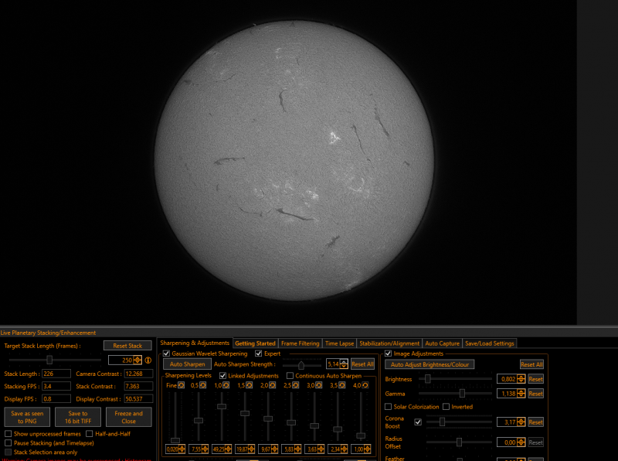618x461 pixels.
Task: Reset the 2,0 sharpening level icon
Action: point(273,385)
